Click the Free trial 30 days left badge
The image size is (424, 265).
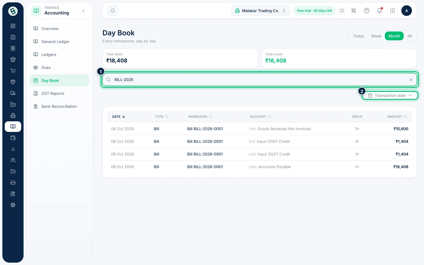click(314, 11)
